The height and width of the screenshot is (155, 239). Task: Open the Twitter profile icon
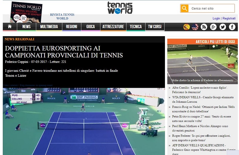click(x=223, y=27)
